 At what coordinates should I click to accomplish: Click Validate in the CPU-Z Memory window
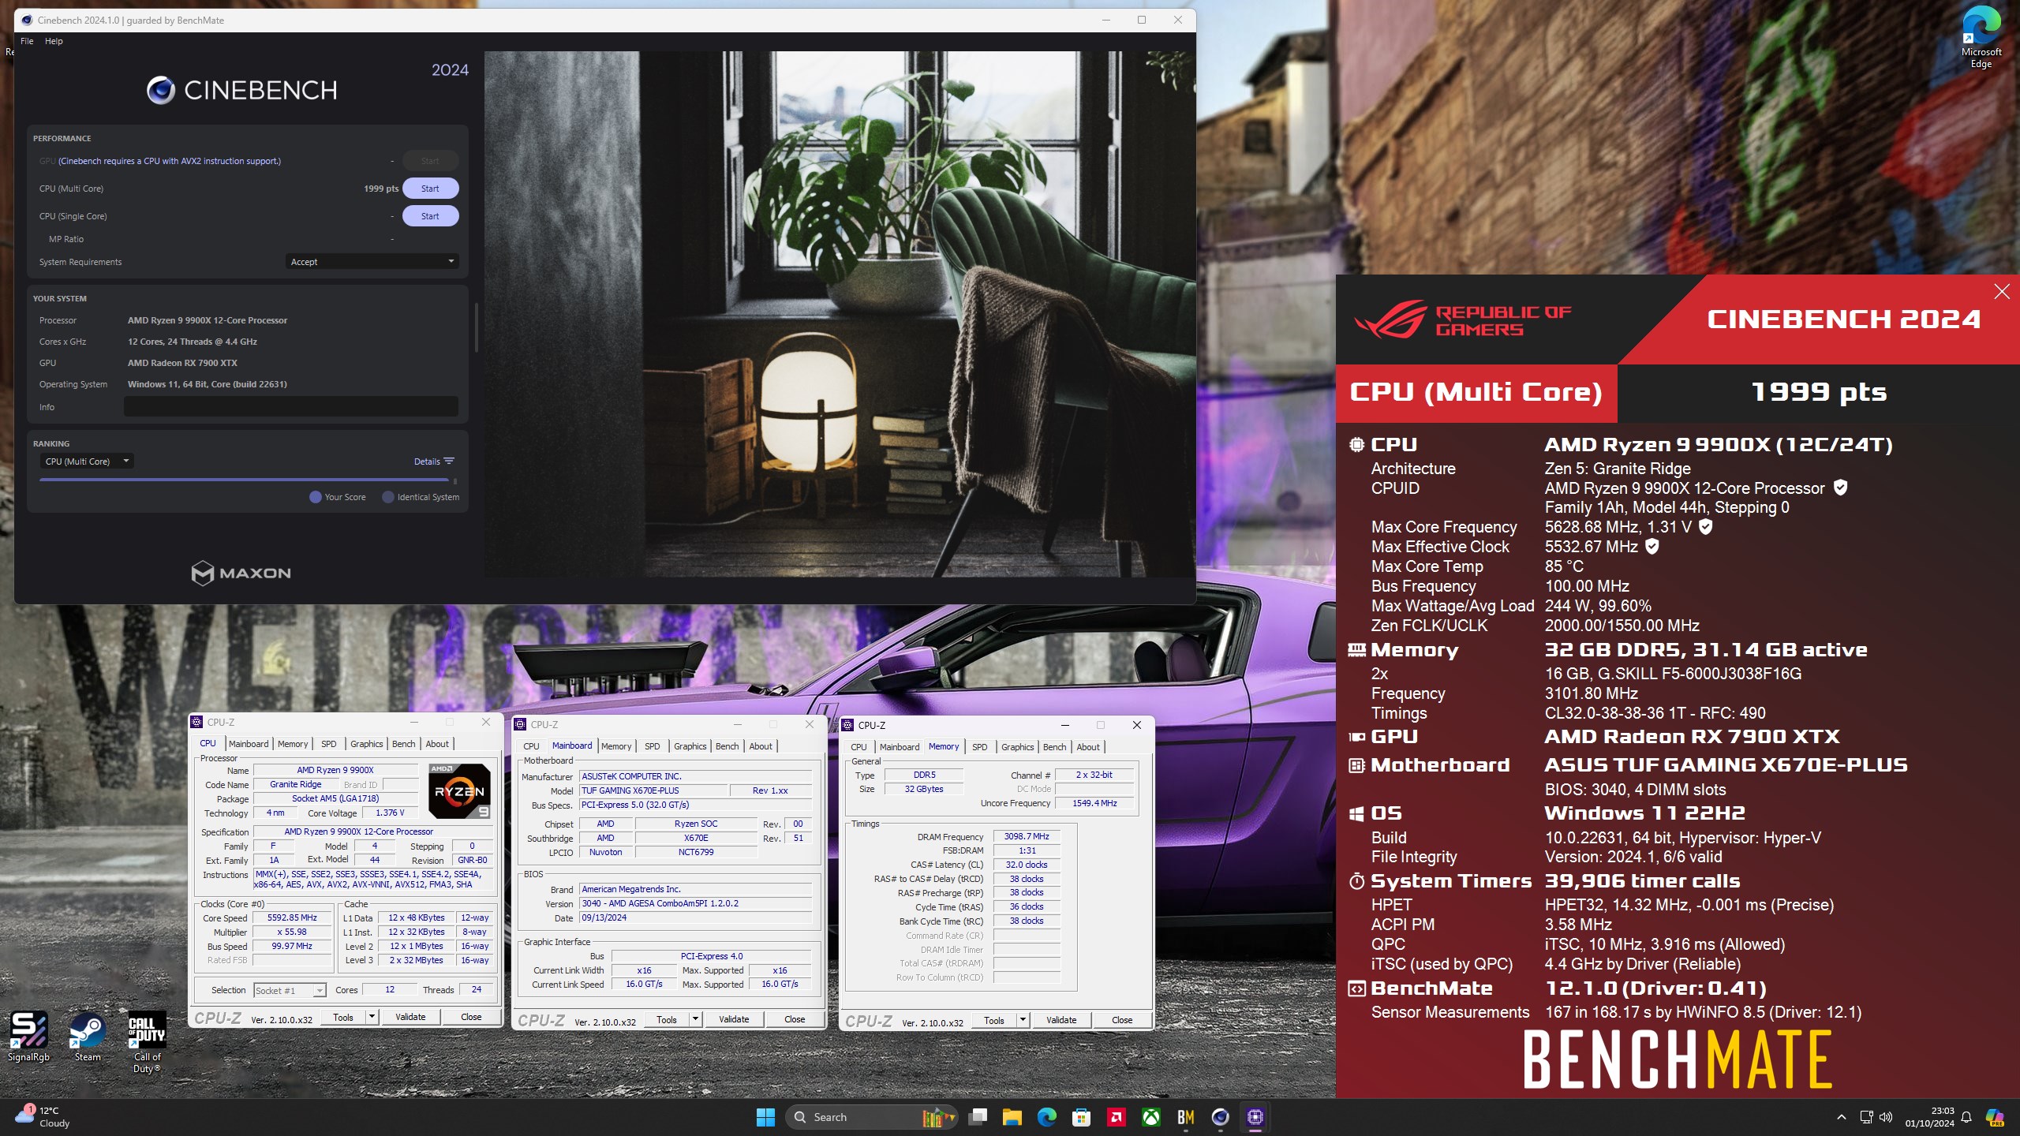[x=1061, y=1020]
